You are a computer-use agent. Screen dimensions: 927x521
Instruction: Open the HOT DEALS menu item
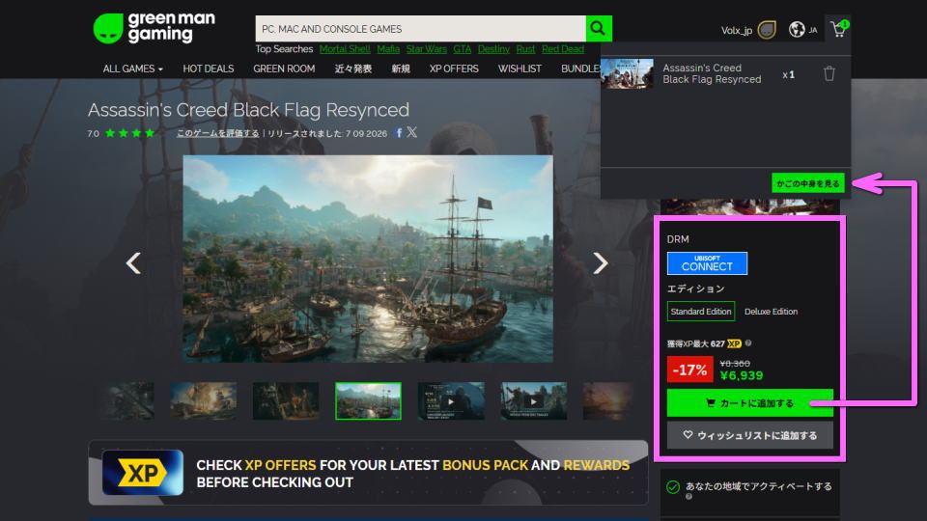tap(209, 69)
